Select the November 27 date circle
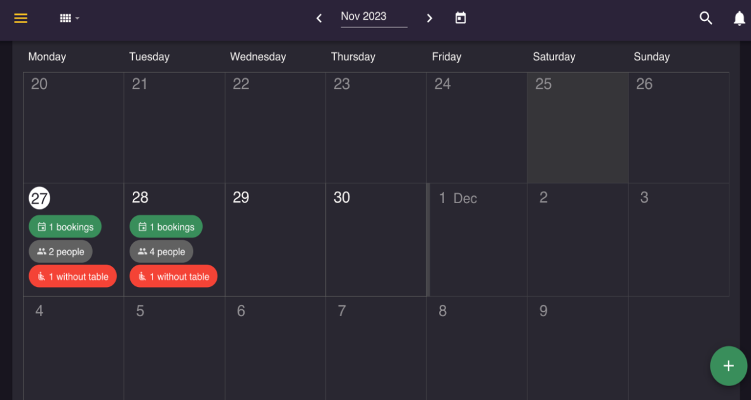Viewport: 751px width, 400px height. coord(39,197)
